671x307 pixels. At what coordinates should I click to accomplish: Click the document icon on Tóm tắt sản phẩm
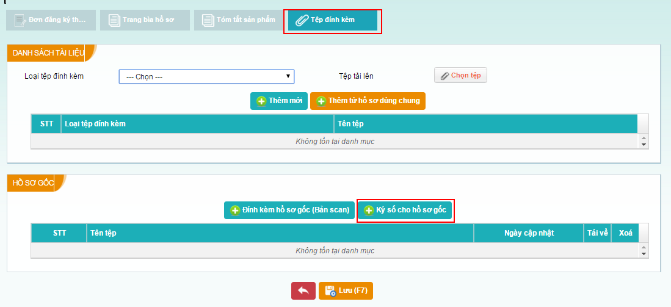coord(206,20)
